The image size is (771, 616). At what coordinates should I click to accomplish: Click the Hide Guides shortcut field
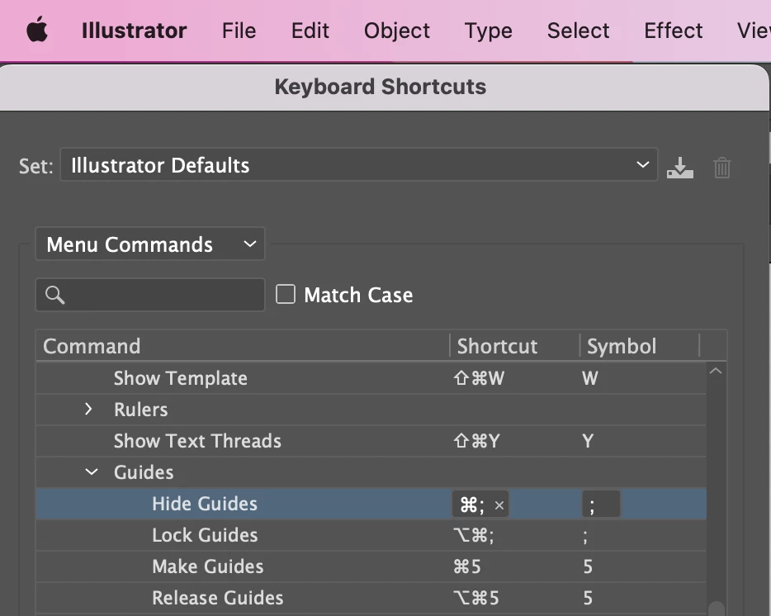coord(480,505)
